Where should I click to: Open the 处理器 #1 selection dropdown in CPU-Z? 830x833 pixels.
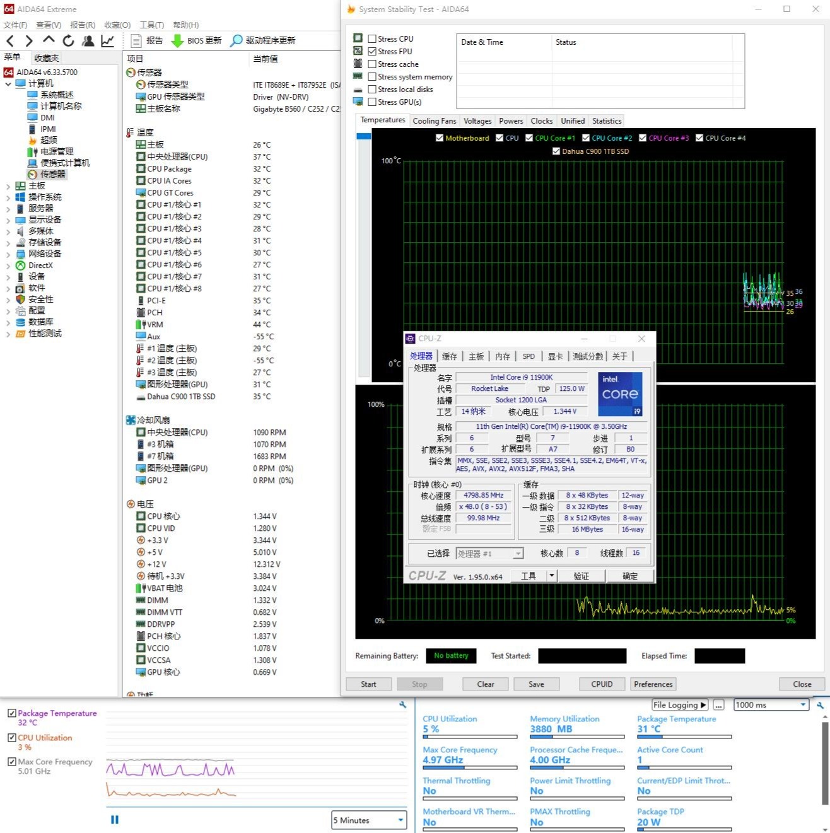490,553
